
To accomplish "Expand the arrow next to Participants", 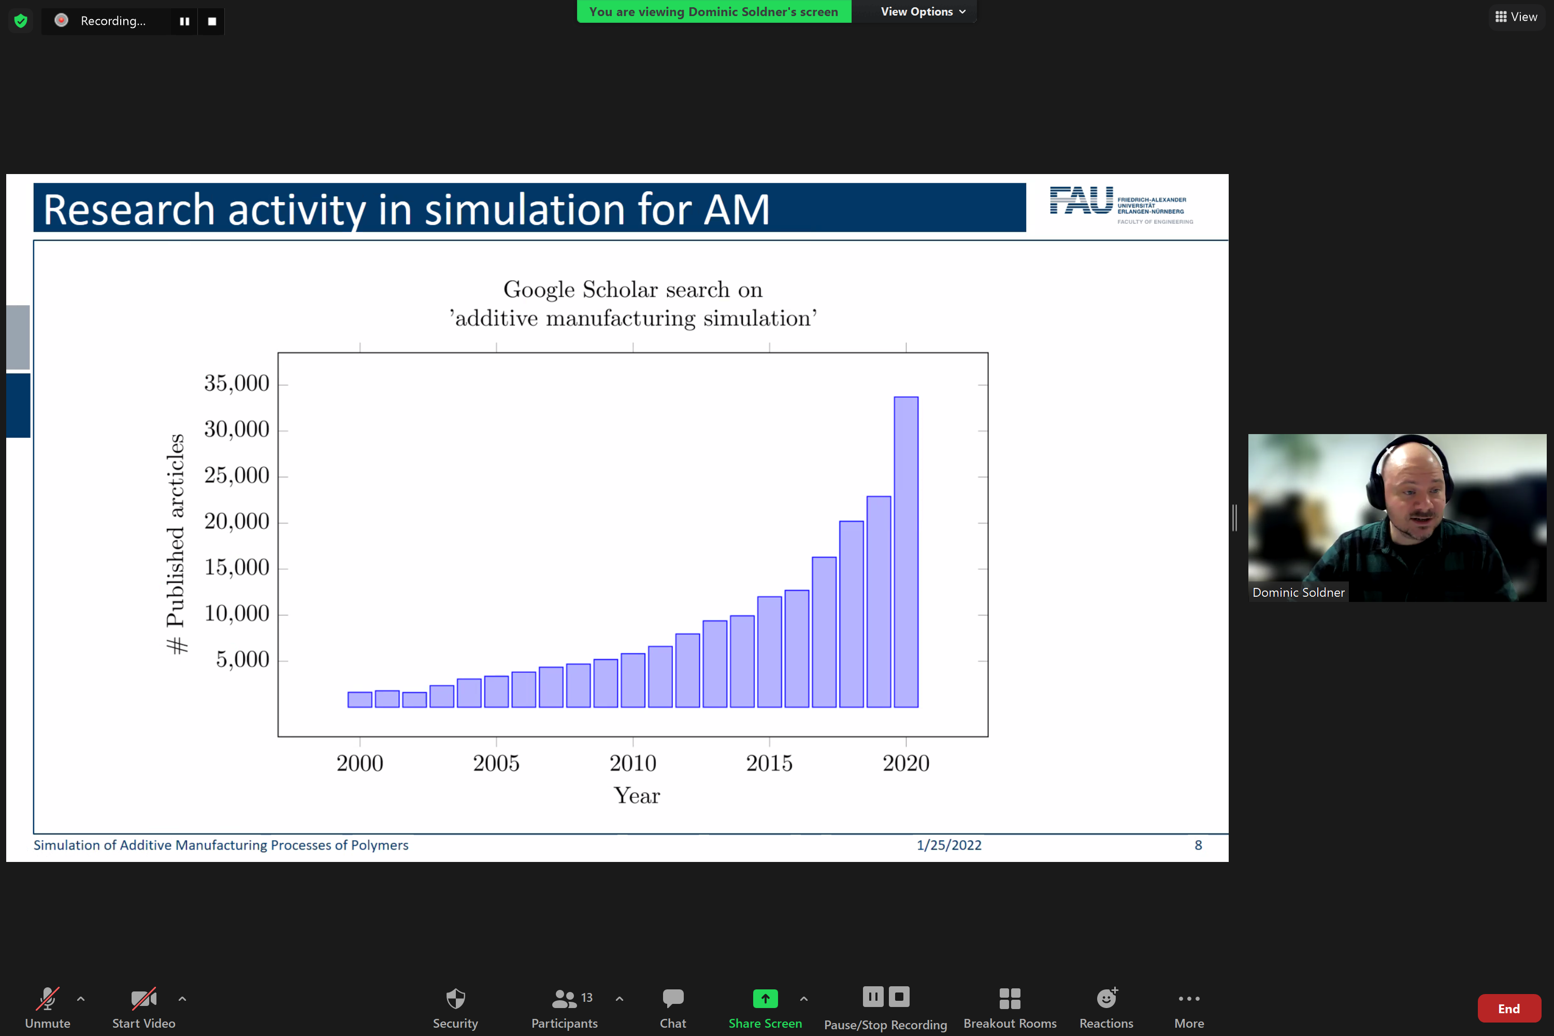I will (x=619, y=998).
